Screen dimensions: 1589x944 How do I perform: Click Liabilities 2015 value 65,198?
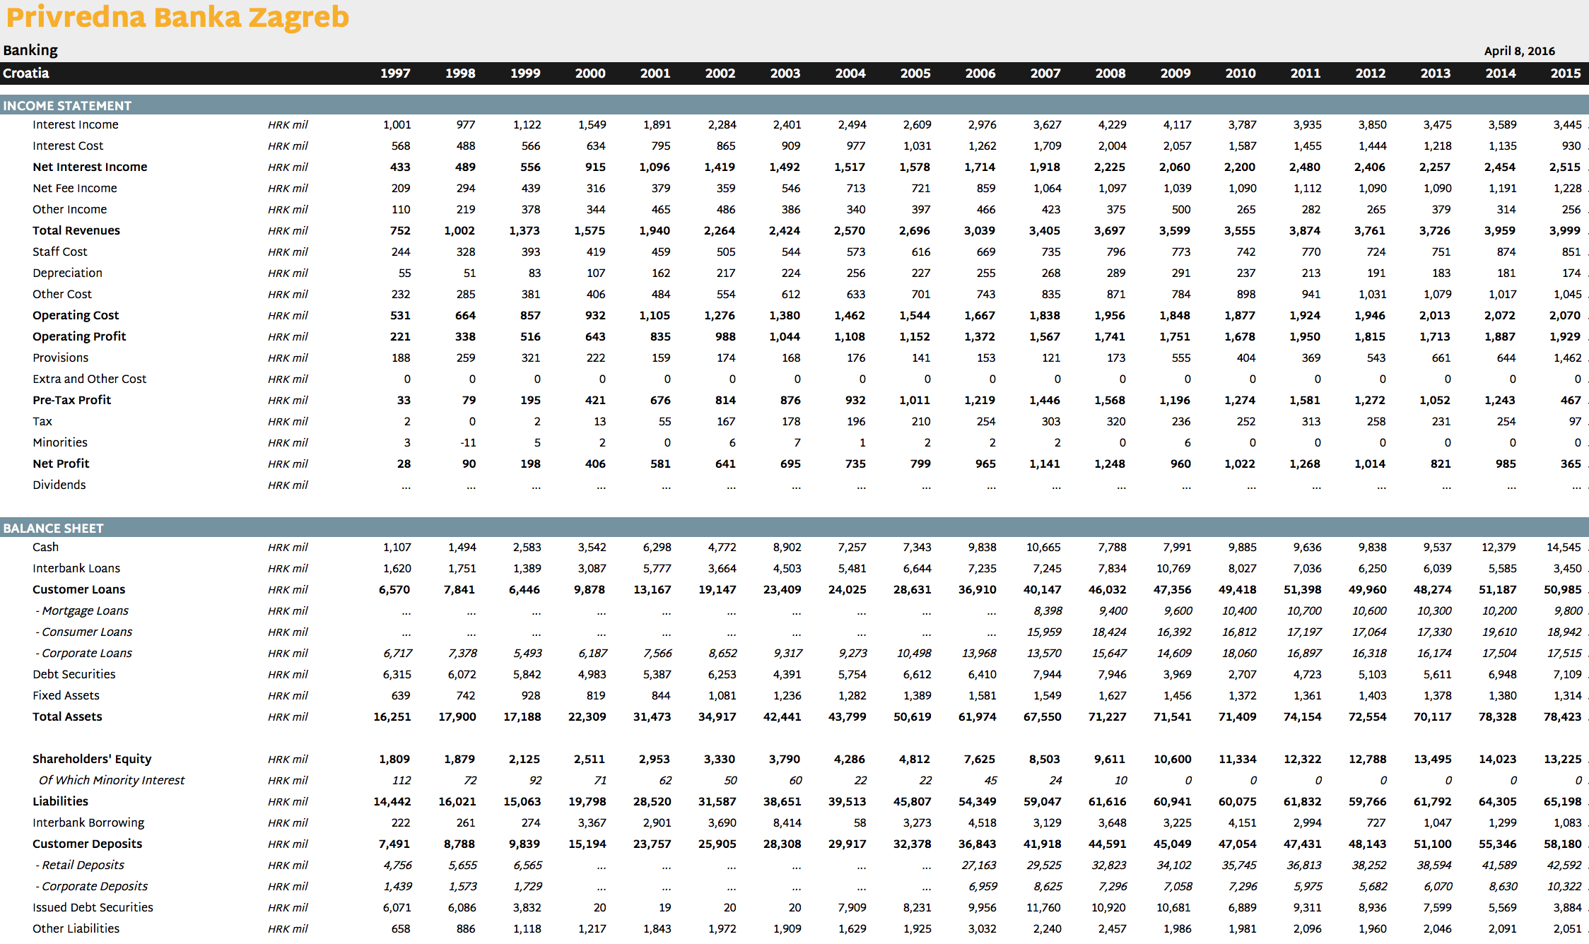tap(1563, 801)
